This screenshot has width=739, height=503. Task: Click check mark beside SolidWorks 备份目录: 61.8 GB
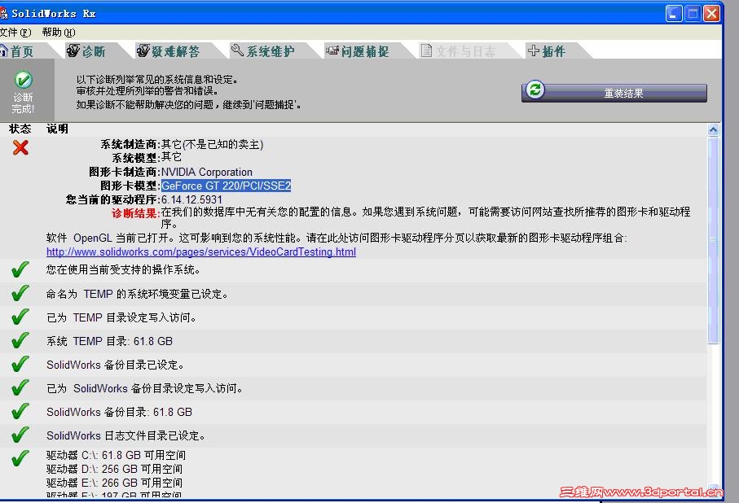(20, 412)
